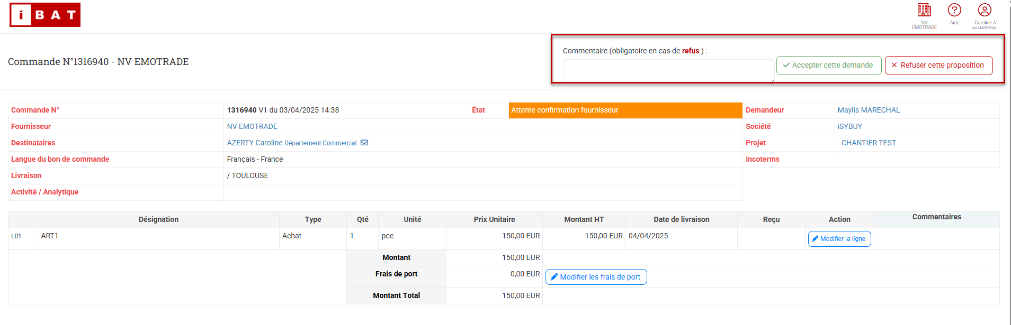Click the Action column header

[839, 219]
